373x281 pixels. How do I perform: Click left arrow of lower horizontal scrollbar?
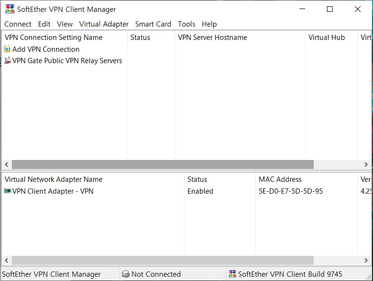(6, 261)
